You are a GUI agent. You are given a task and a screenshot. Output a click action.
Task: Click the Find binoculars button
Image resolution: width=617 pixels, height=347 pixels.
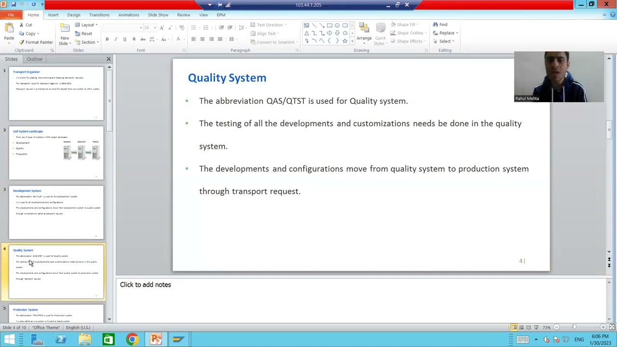pyautogui.click(x=440, y=25)
